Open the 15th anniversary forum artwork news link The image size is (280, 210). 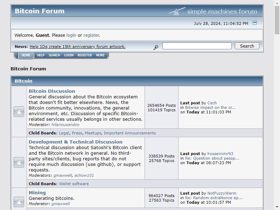click(77, 47)
